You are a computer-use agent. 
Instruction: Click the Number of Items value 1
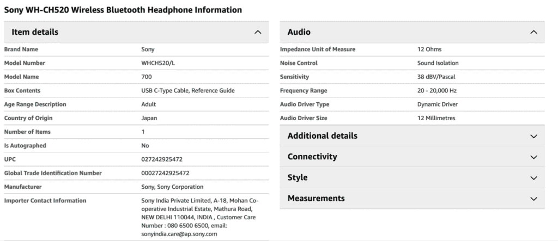point(143,132)
